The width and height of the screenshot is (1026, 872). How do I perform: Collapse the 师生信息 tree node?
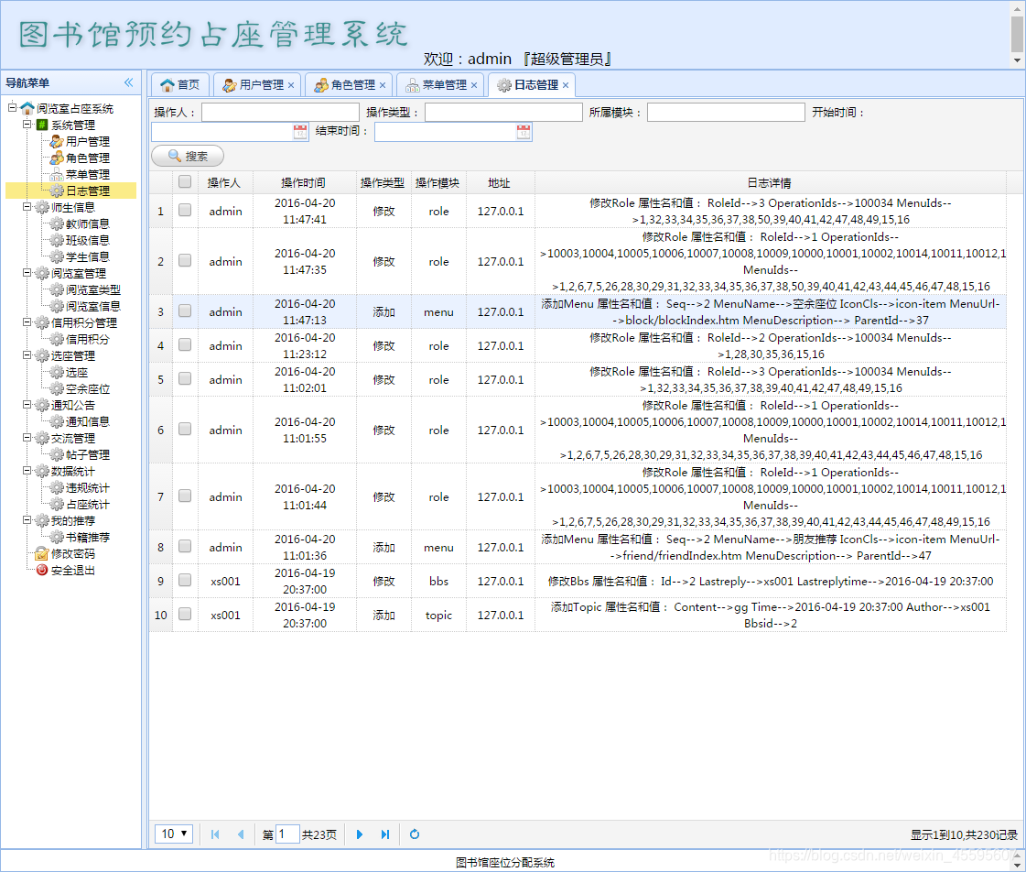coord(27,206)
